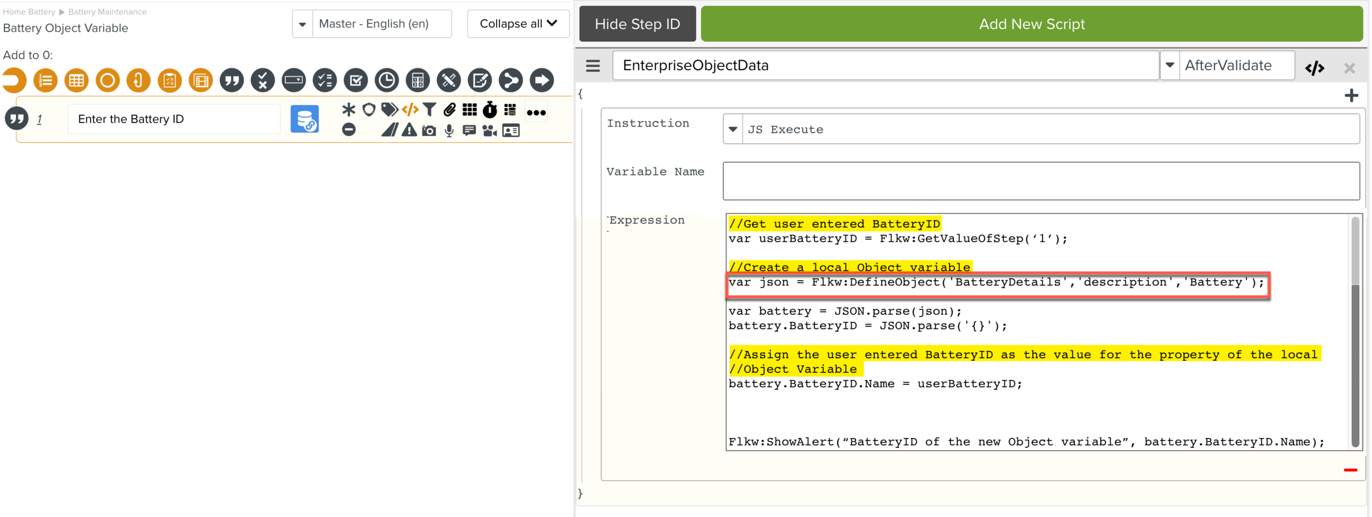Add a table step from toolbar
This screenshot has width=1372, height=517.
pos(76,81)
